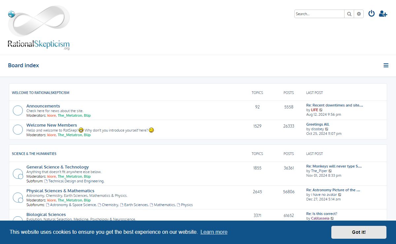Open the Welcome New Members forum
Image resolution: width=396 pixels, height=244 pixels.
51,125
